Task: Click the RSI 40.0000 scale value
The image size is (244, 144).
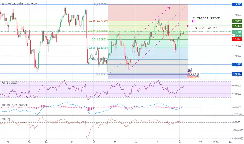Action: tap(237, 94)
